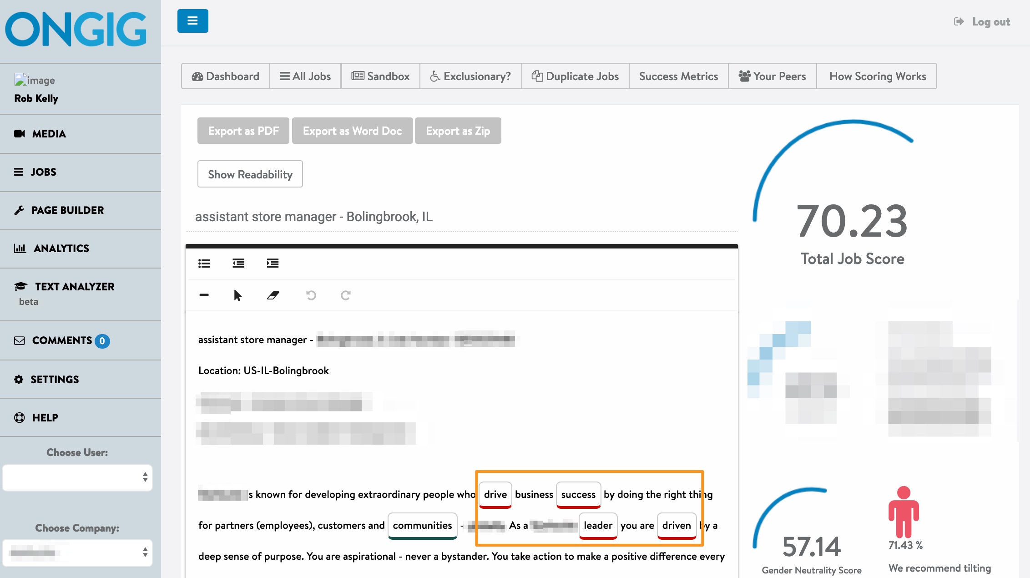Viewport: 1030px width, 578px height.
Task: Open the Sandbox tab
Action: tap(380, 76)
